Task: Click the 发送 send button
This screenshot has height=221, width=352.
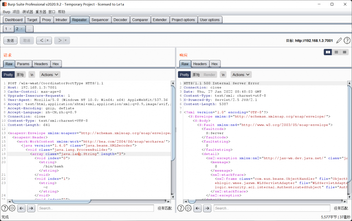Action: (10, 41)
